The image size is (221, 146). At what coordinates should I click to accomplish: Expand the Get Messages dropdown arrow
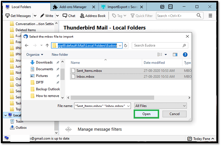coord(35,16)
